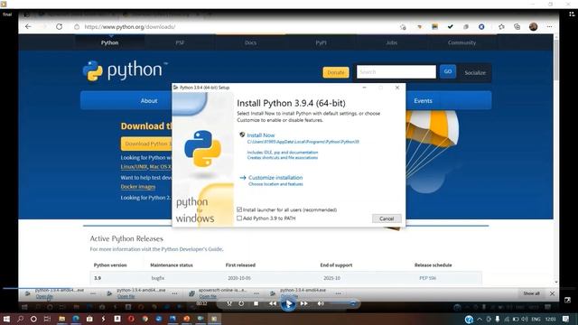
Task: Click into the python.org search field
Action: [396, 72]
